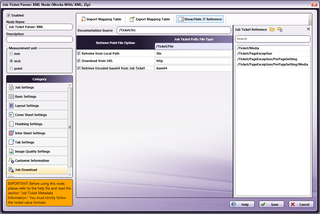Click the Show/Hide JT Reference panel icon

[181, 19]
